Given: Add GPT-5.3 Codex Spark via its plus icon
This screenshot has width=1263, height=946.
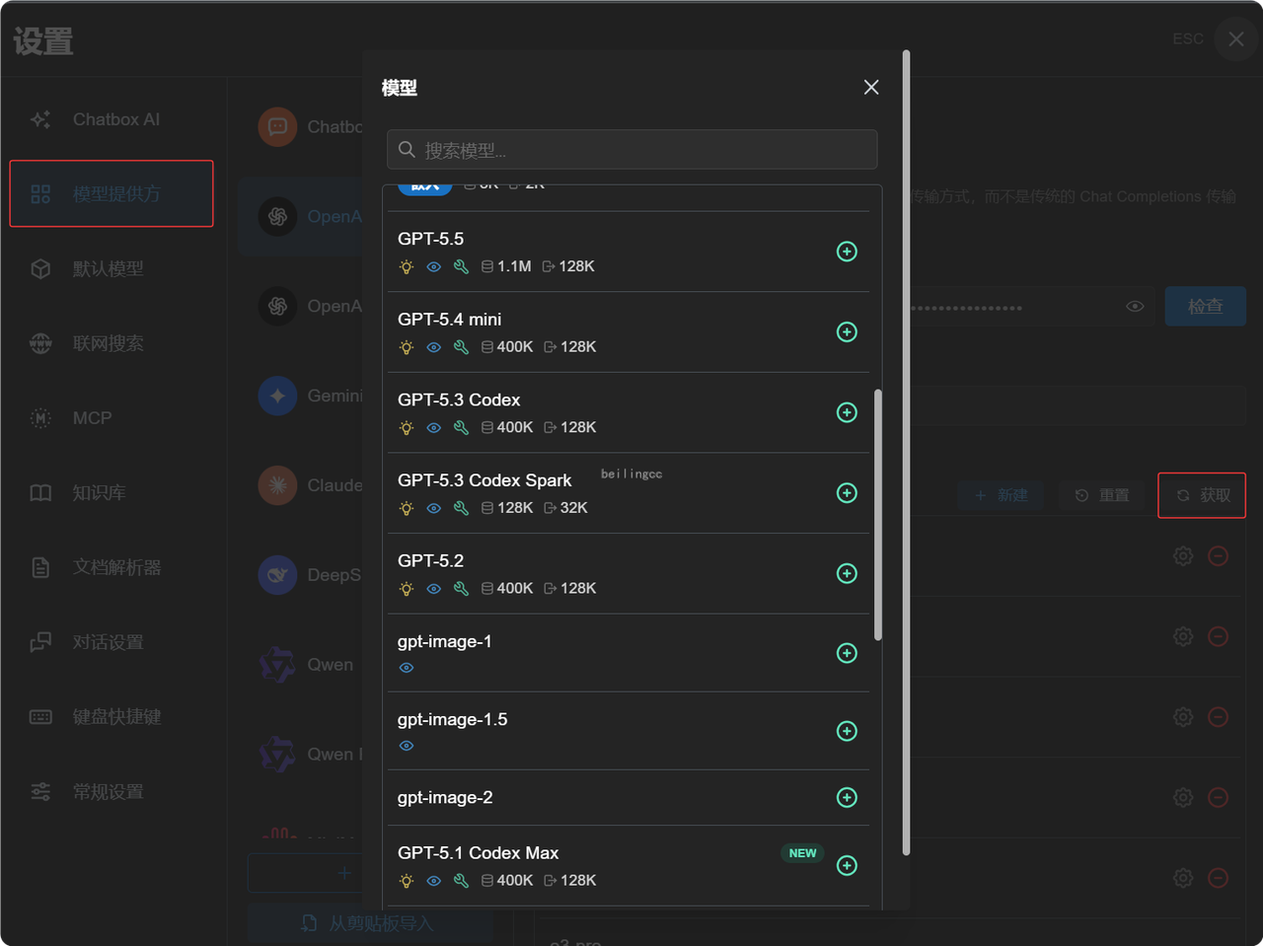Looking at the screenshot, I should tap(847, 493).
